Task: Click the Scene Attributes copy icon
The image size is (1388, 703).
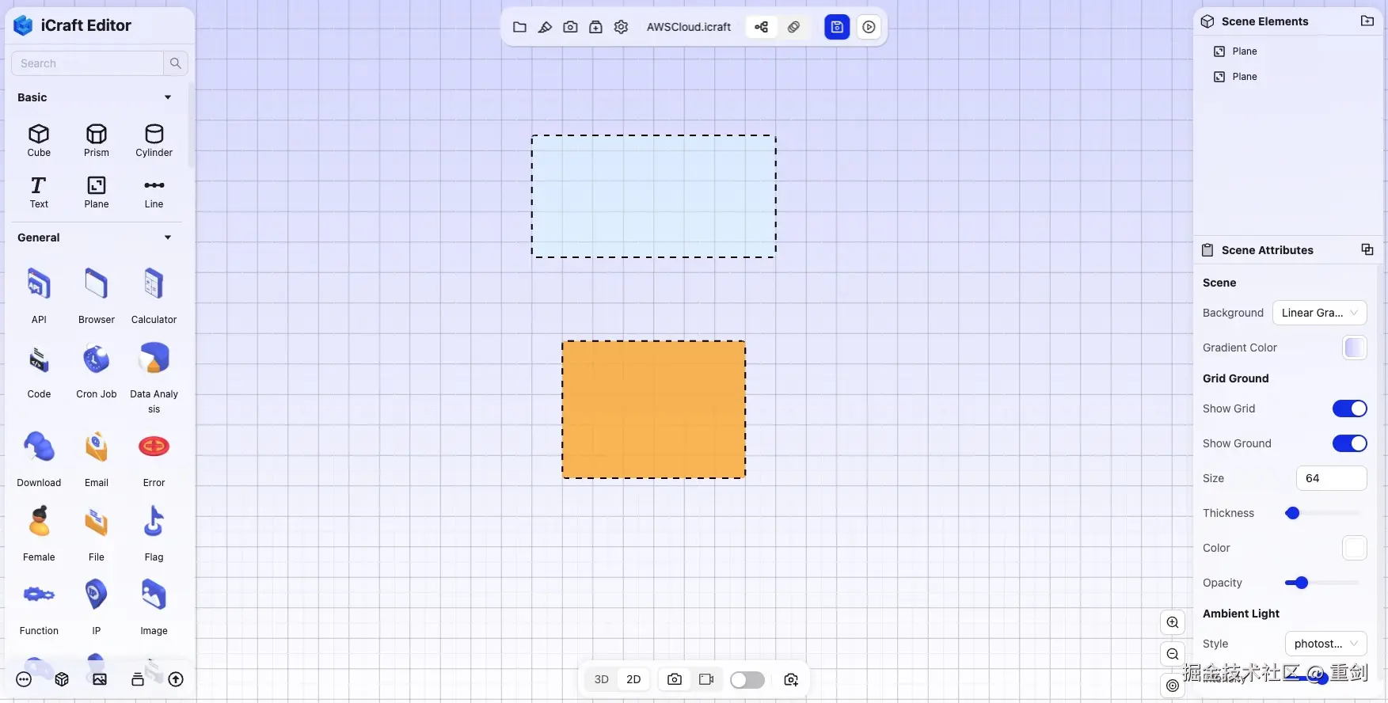Action: click(x=1367, y=249)
